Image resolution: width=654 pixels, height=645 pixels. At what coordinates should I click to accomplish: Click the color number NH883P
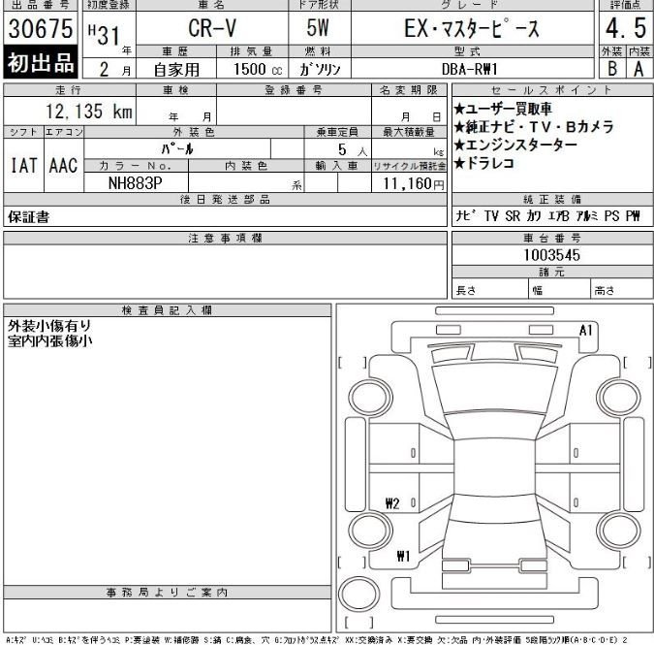click(x=135, y=183)
